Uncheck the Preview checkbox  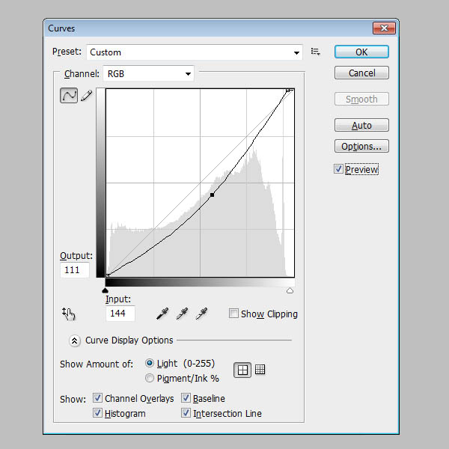click(x=338, y=169)
